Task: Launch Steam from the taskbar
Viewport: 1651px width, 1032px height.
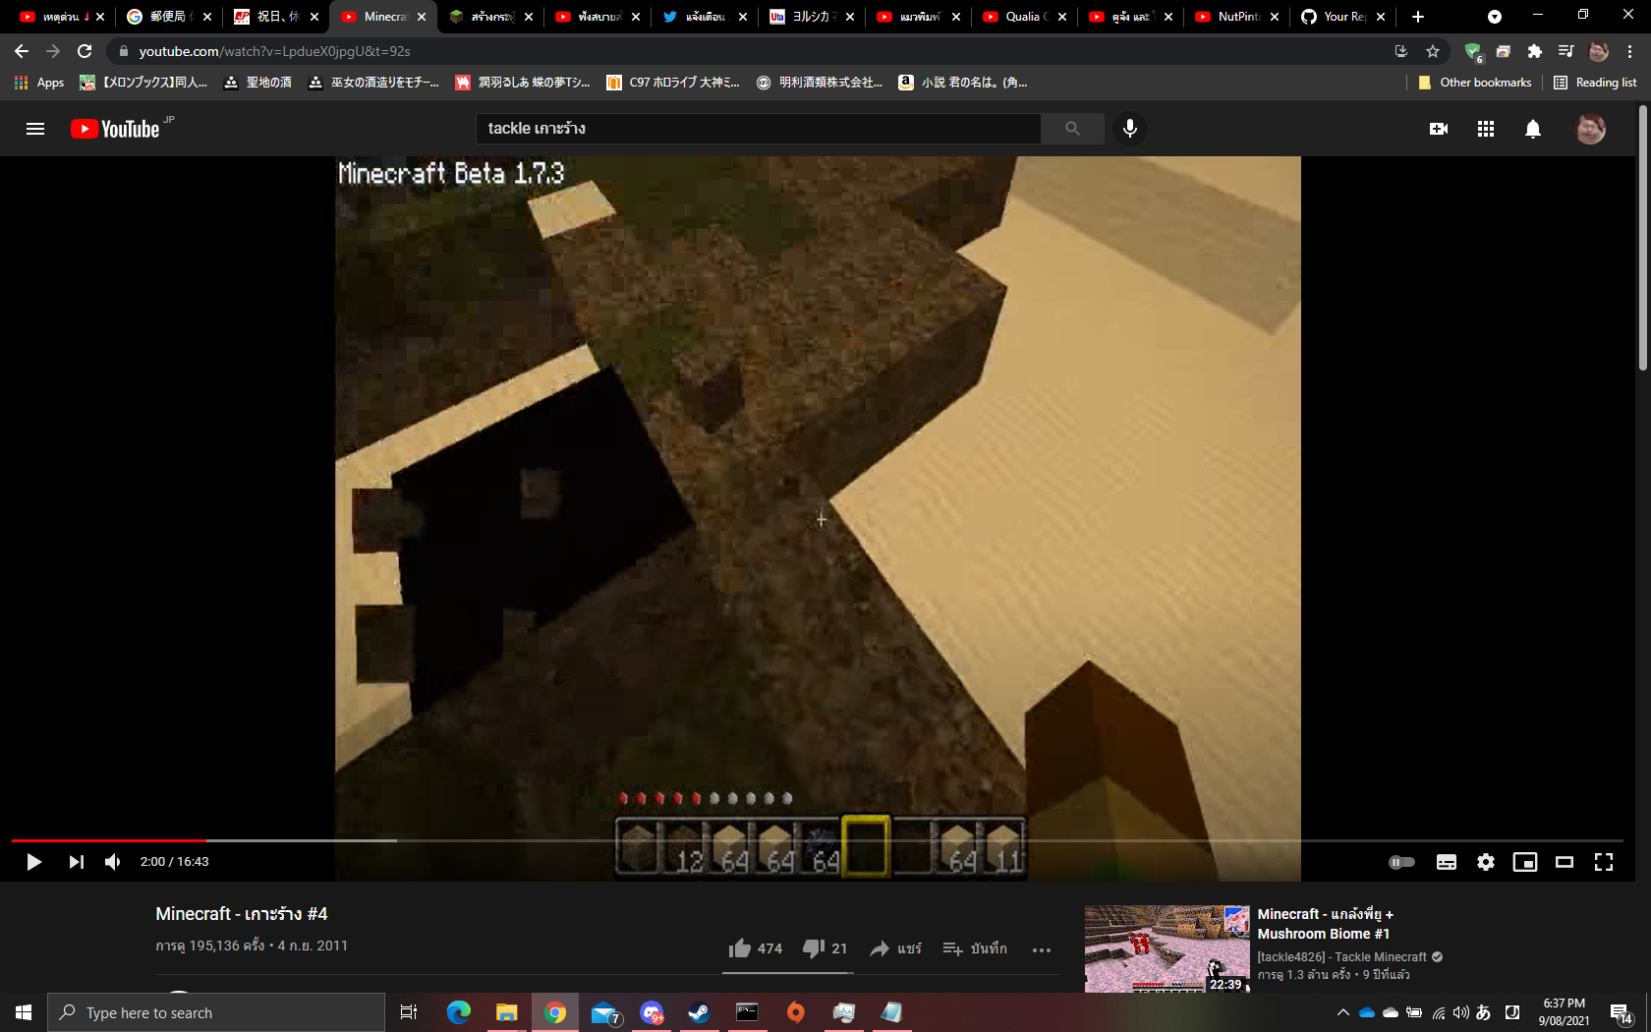Action: [699, 1012]
